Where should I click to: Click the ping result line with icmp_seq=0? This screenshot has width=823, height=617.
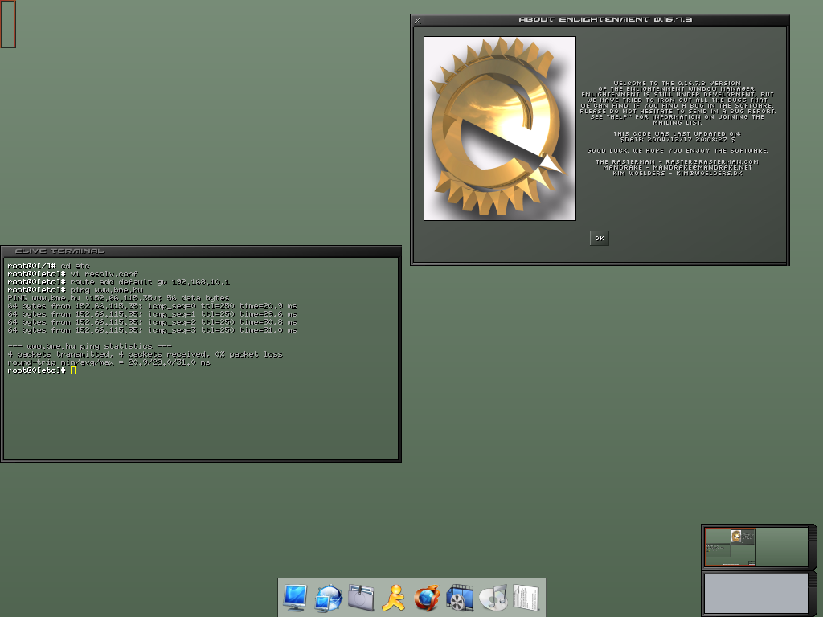pos(152,306)
